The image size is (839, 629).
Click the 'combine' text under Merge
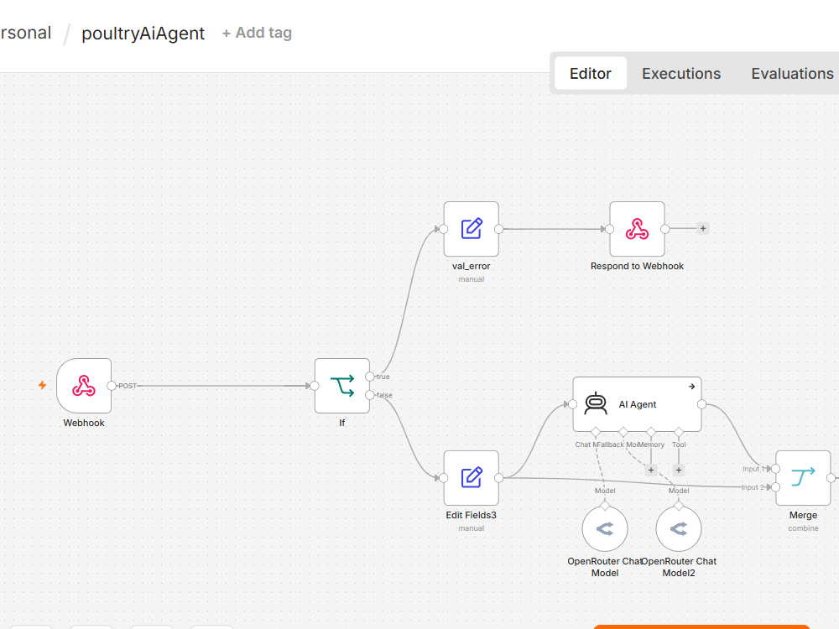[x=803, y=528]
